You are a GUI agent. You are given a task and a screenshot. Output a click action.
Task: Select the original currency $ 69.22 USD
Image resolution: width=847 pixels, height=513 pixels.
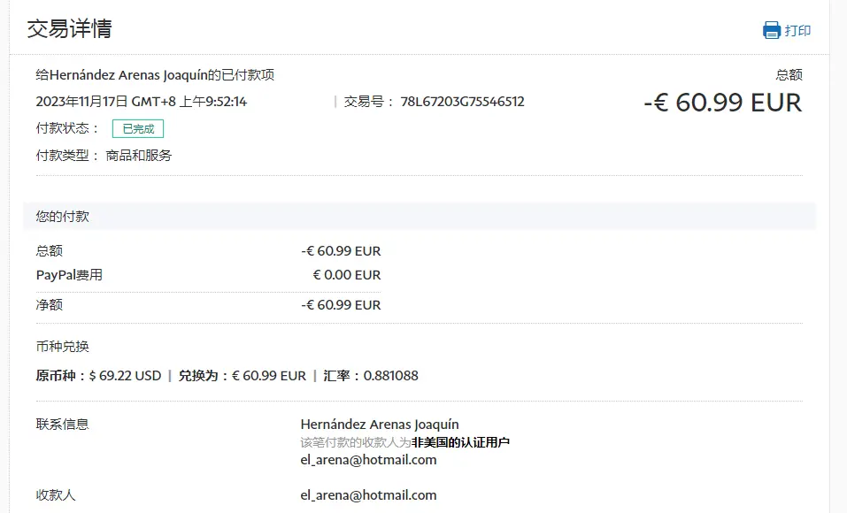[x=125, y=376]
